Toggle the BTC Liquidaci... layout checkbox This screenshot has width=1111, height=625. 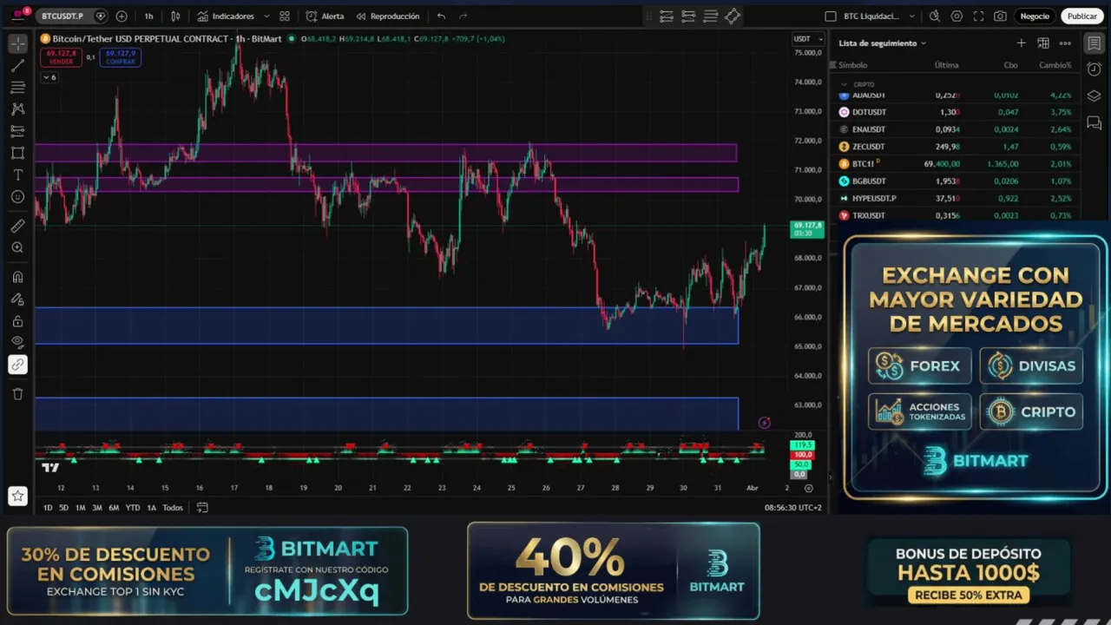pos(831,16)
